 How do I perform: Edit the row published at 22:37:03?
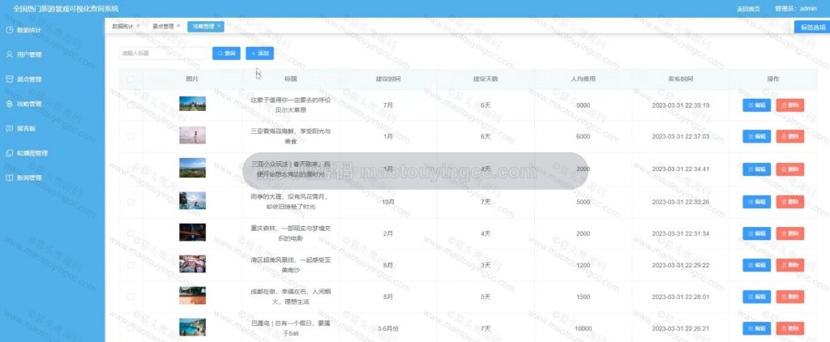tap(756, 137)
